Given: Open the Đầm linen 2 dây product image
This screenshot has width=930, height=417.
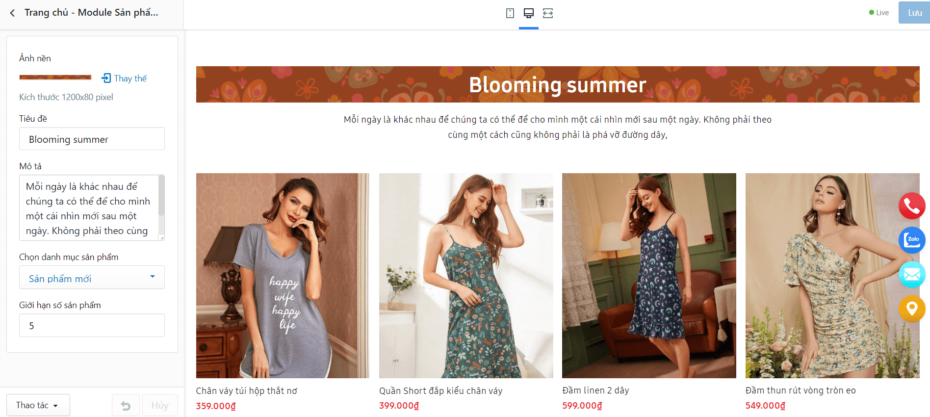Looking at the screenshot, I should 649,276.
